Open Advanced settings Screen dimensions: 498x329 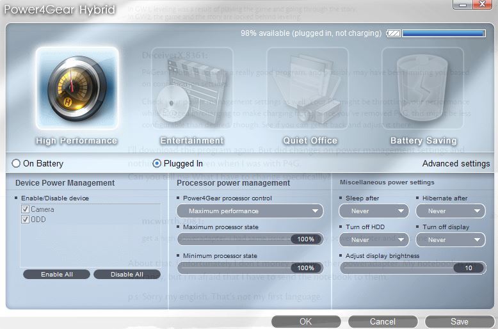(x=456, y=164)
